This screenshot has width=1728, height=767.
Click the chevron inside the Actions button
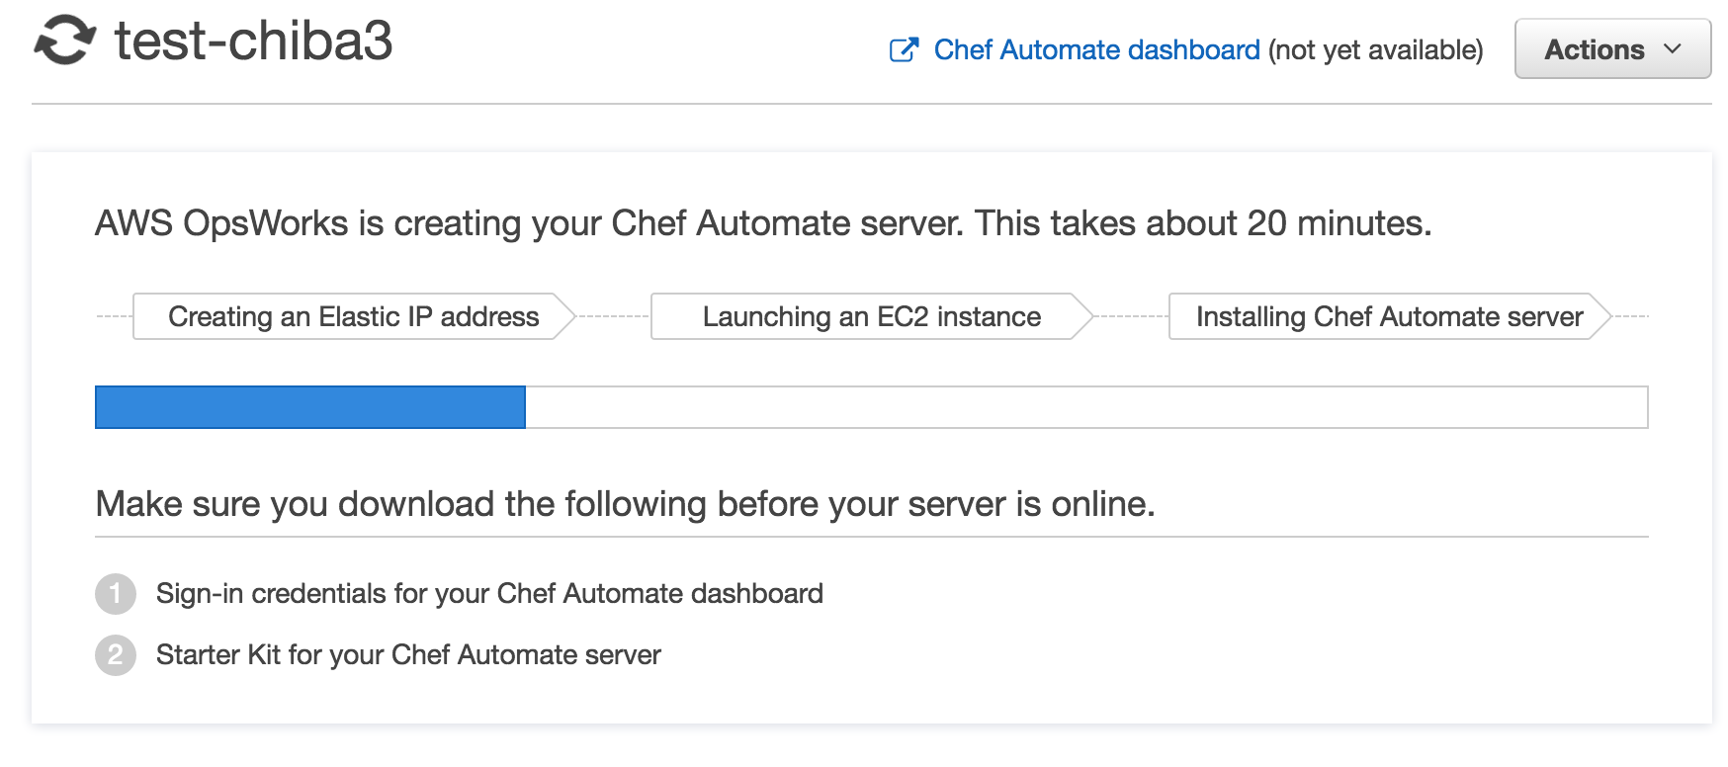click(1673, 49)
